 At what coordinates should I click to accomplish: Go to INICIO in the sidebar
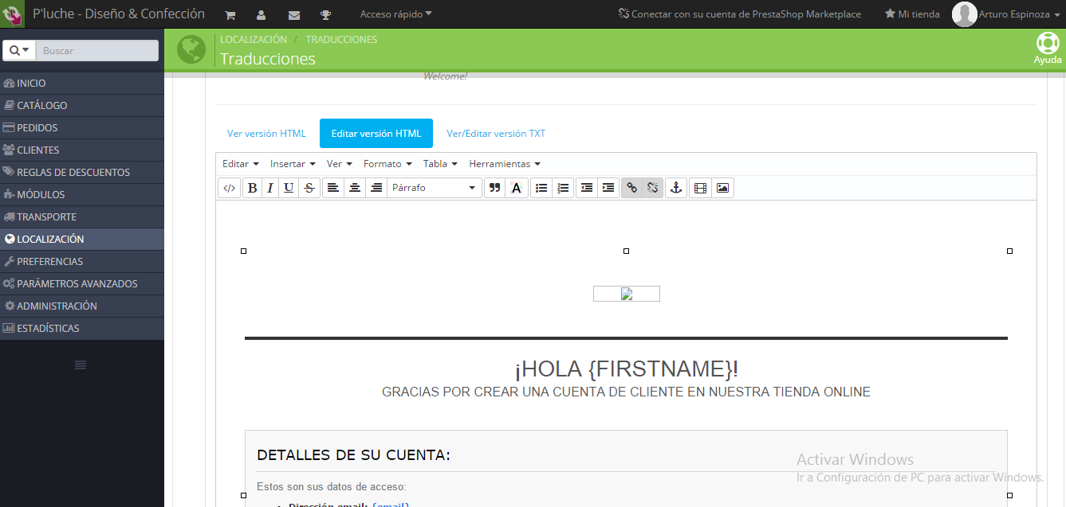click(x=82, y=83)
